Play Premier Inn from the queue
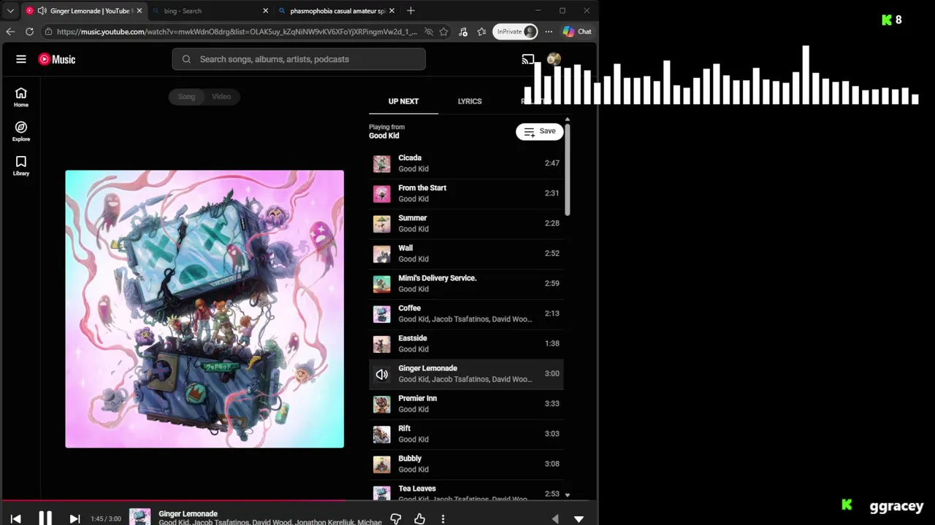Image resolution: width=935 pixels, height=525 pixels. [466, 404]
